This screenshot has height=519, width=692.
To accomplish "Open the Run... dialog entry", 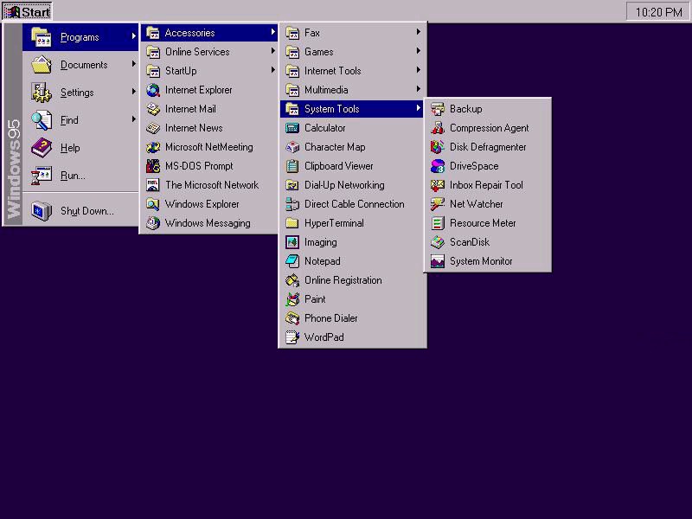I will pos(73,176).
